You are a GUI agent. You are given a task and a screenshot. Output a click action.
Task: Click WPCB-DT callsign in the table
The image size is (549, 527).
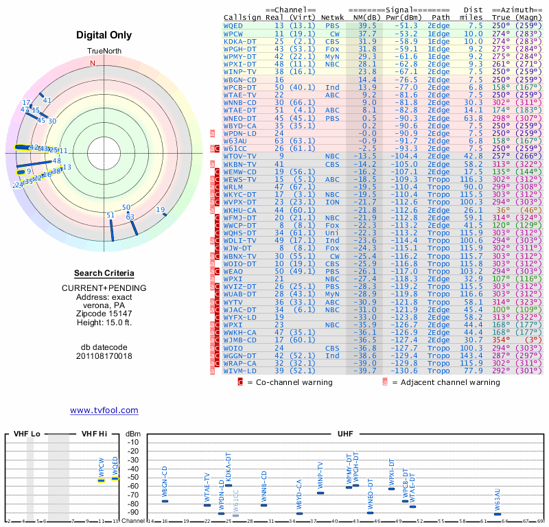point(240,88)
